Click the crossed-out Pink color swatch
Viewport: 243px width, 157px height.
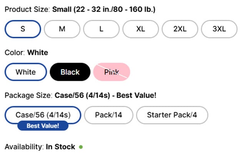(x=112, y=72)
